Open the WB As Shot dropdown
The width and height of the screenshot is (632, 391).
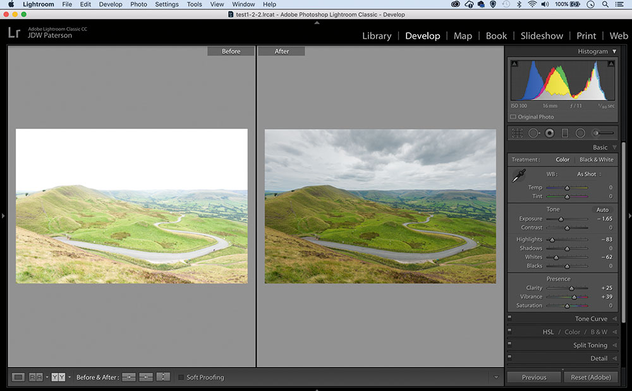tap(587, 174)
